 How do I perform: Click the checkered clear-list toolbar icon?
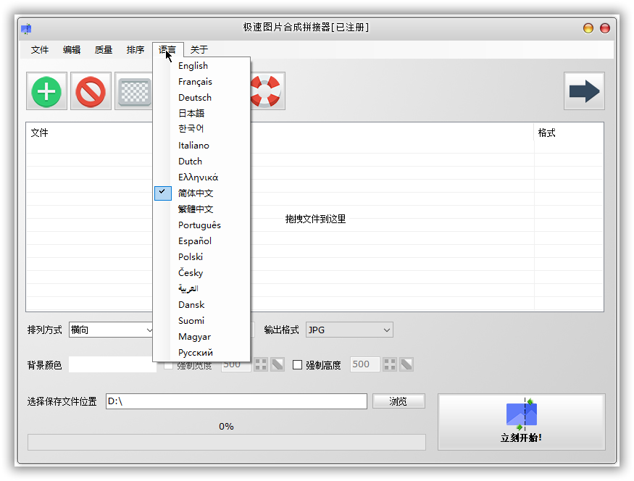(134, 91)
